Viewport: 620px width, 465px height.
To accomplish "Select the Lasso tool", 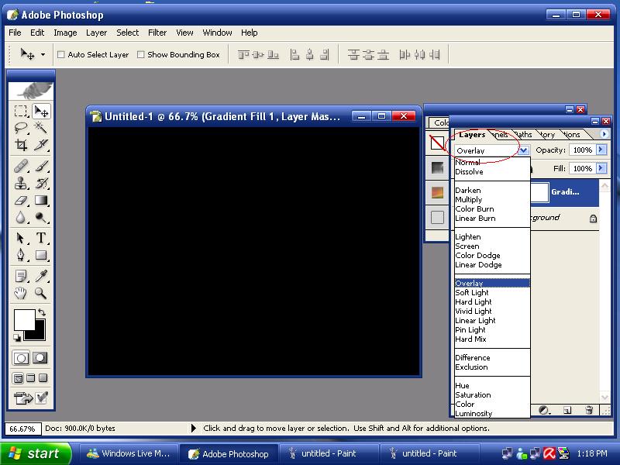I will point(22,128).
